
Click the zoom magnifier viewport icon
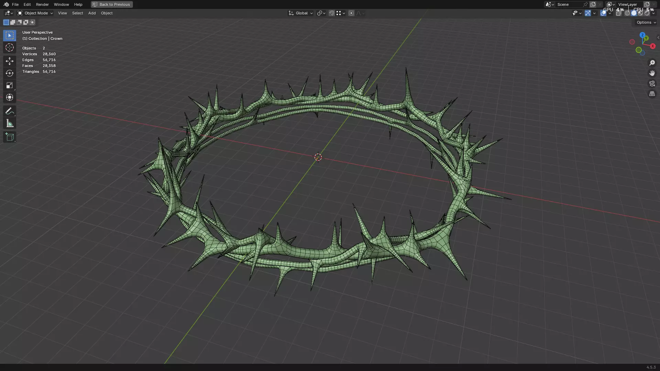click(x=652, y=63)
